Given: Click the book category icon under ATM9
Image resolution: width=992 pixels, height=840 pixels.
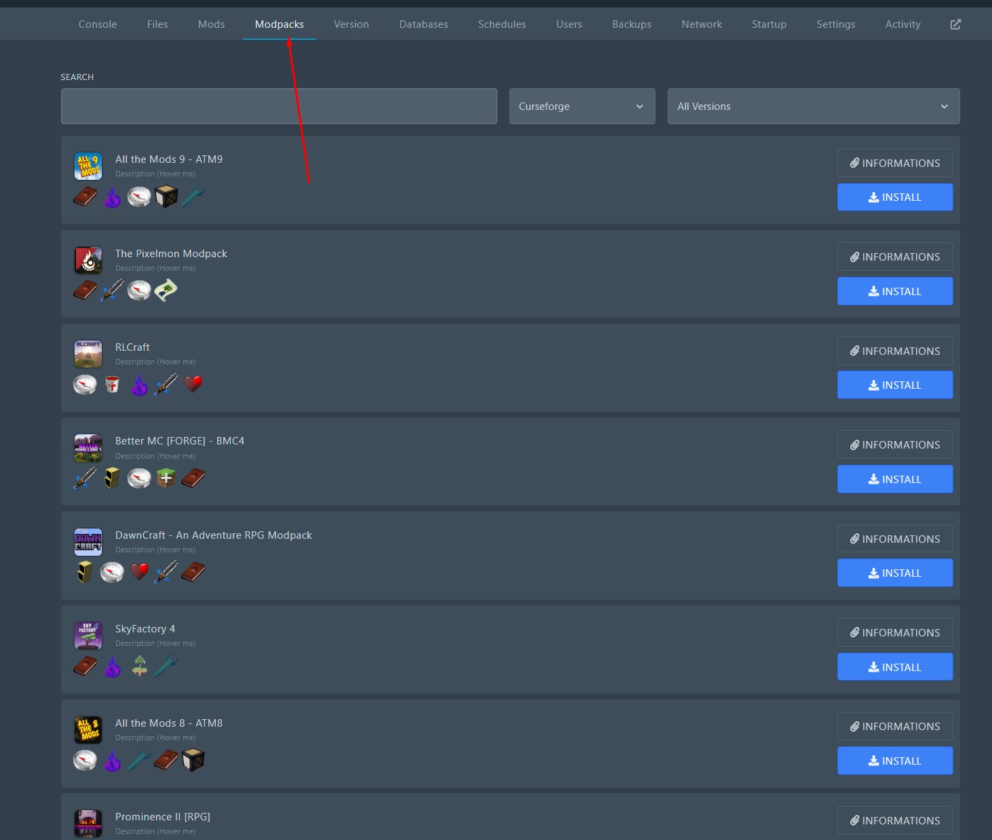Looking at the screenshot, I should pos(85,197).
